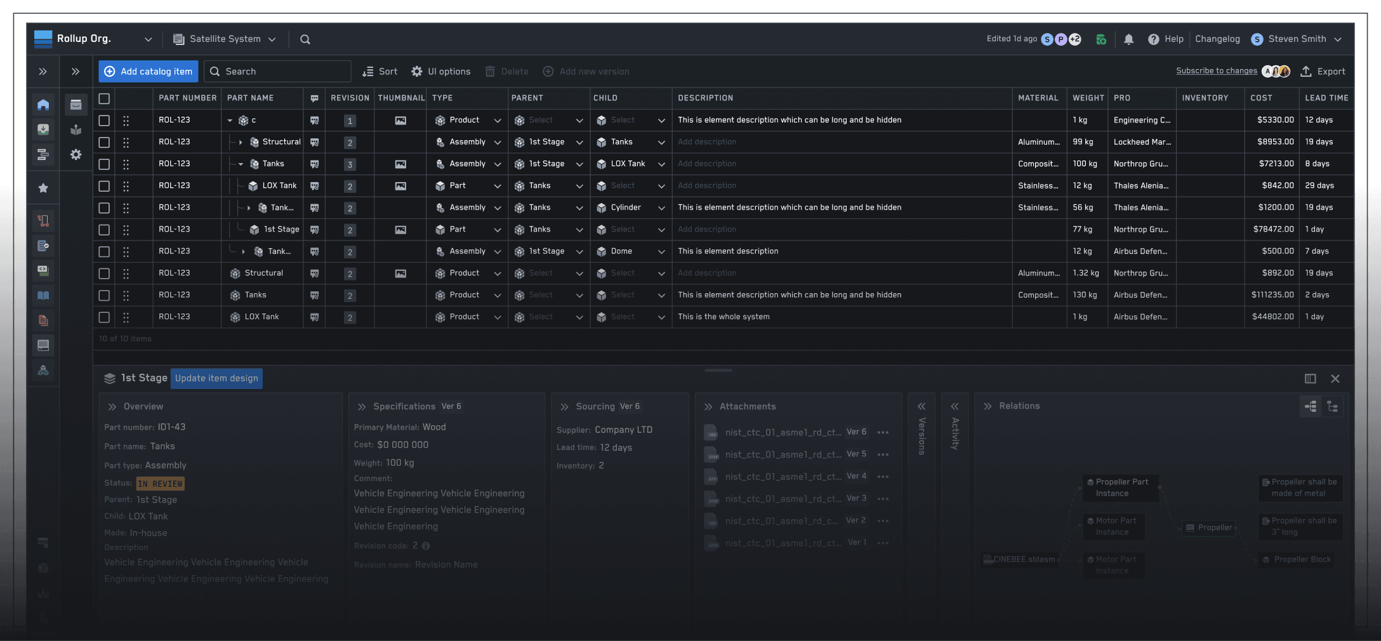
Task: Collapse the Specifications section
Action: click(x=362, y=407)
